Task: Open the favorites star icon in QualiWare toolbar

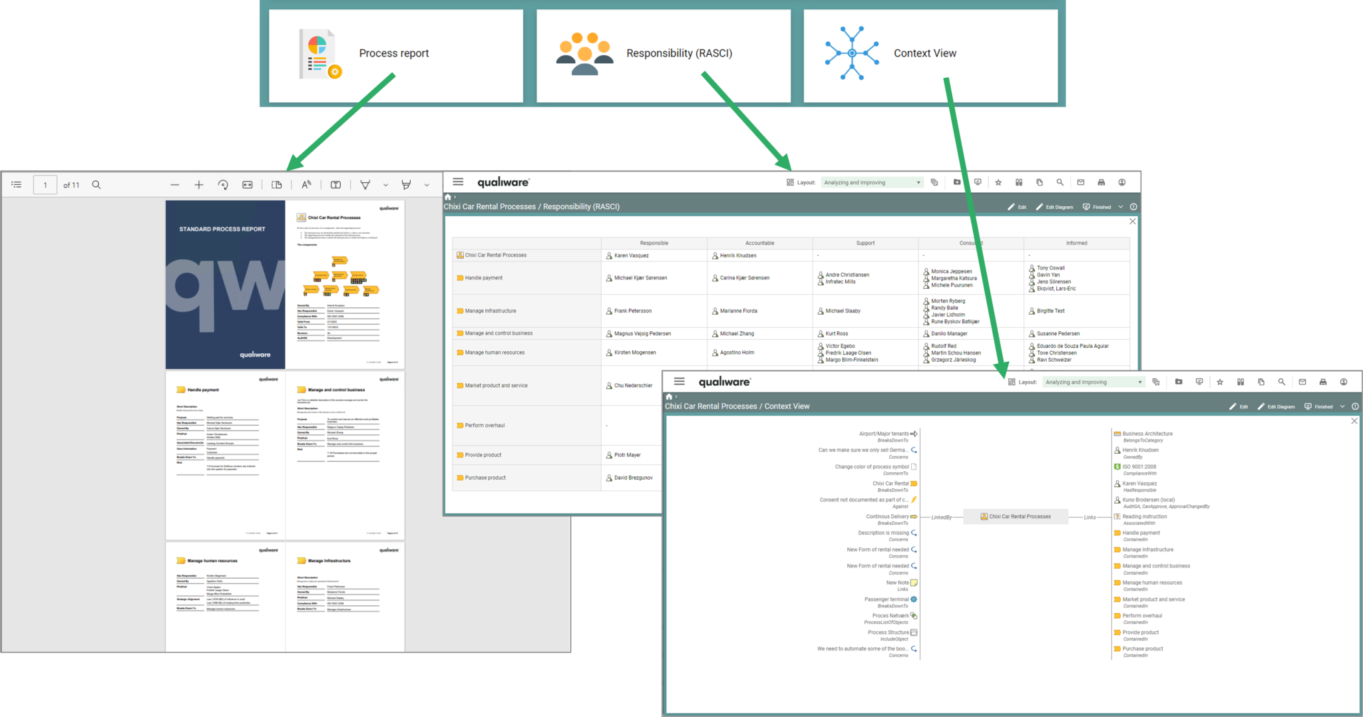Action: [x=998, y=182]
